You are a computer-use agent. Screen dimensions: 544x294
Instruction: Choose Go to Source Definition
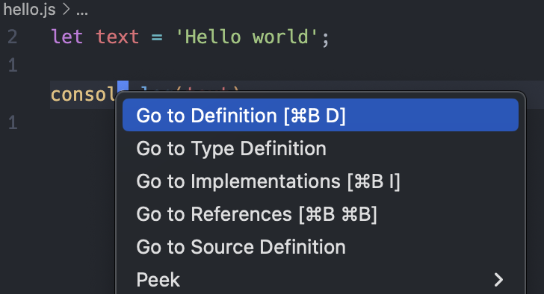pos(321,247)
